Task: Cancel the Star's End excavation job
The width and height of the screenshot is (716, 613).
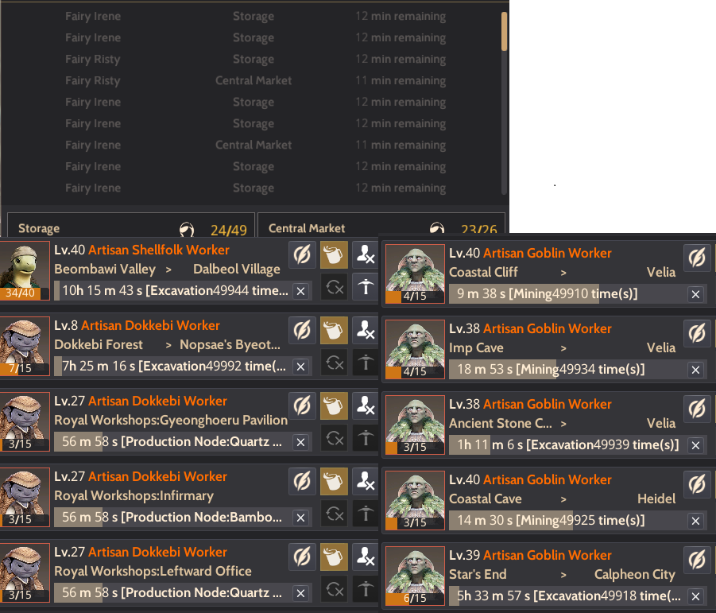Action: [x=695, y=596]
